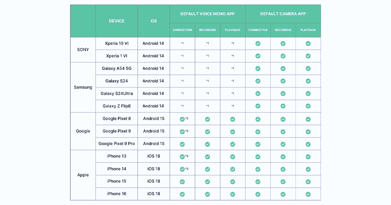This screenshot has height=205, width=391.
Task: Click the Default Voice Memo App header
Action: (x=208, y=14)
